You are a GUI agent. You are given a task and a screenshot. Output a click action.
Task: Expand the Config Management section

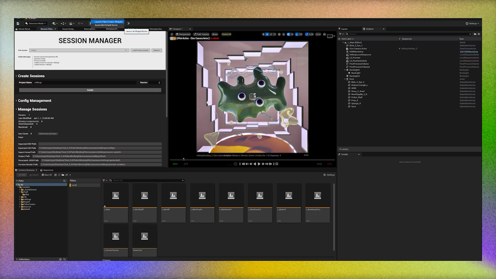34,101
